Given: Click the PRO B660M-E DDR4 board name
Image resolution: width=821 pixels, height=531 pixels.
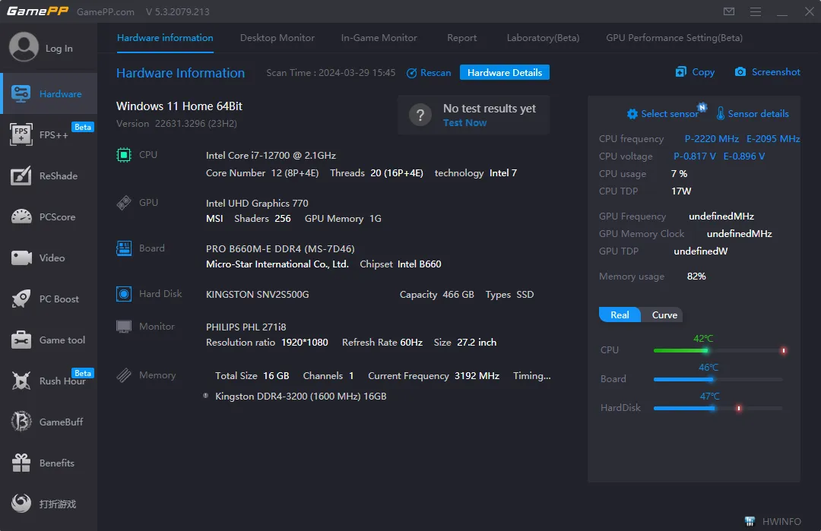Looking at the screenshot, I should [280, 248].
